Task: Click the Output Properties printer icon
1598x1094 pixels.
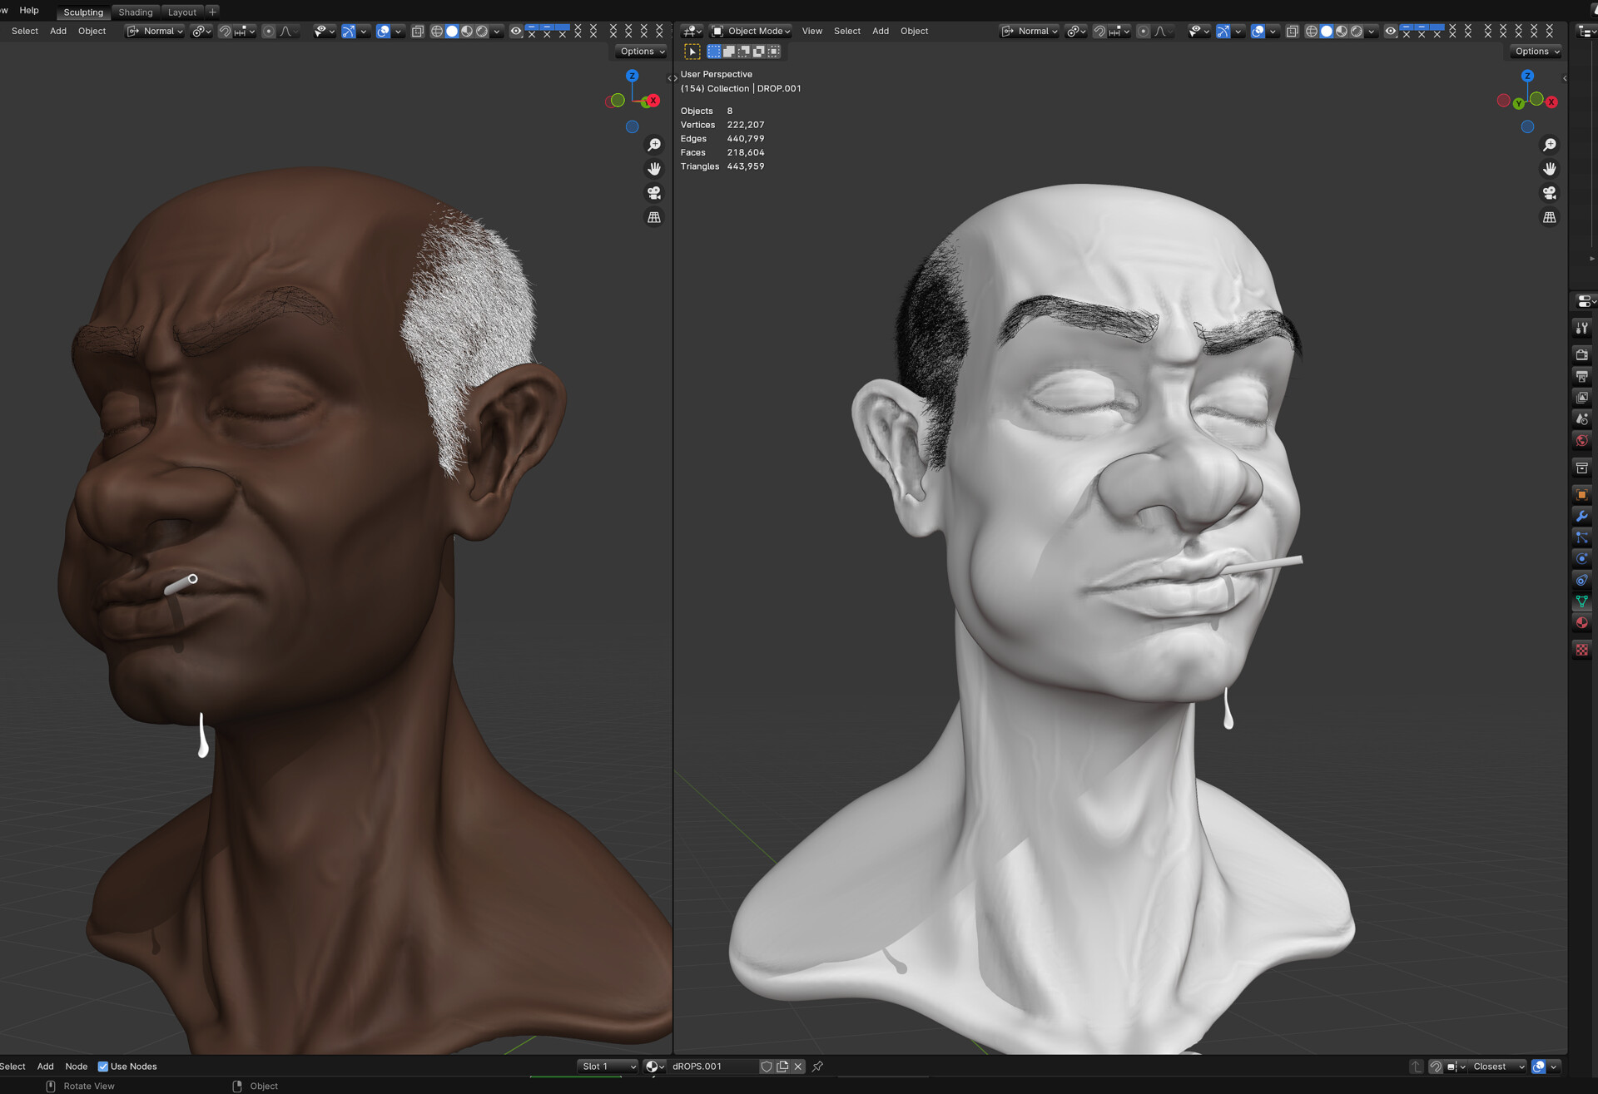Action: pos(1581,375)
